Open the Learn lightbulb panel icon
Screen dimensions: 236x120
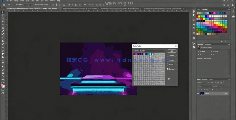(233, 11)
